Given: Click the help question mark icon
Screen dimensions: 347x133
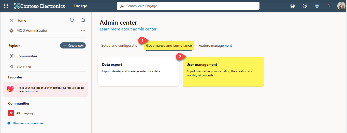Looking at the screenshot, I should point(329,6).
